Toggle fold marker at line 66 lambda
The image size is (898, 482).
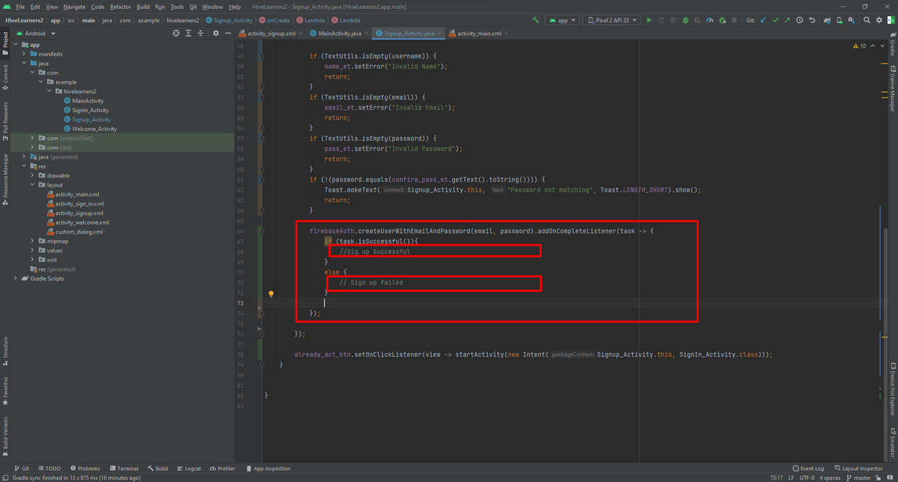(x=262, y=231)
